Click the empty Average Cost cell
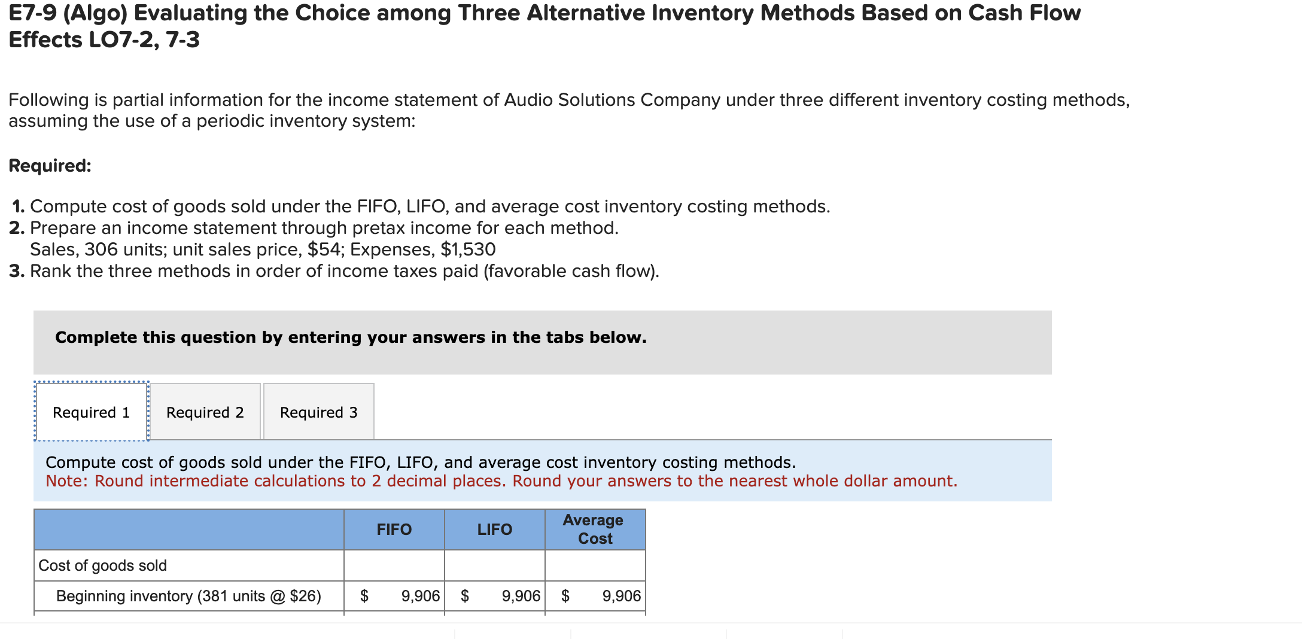This screenshot has height=639, width=1302. [594, 565]
